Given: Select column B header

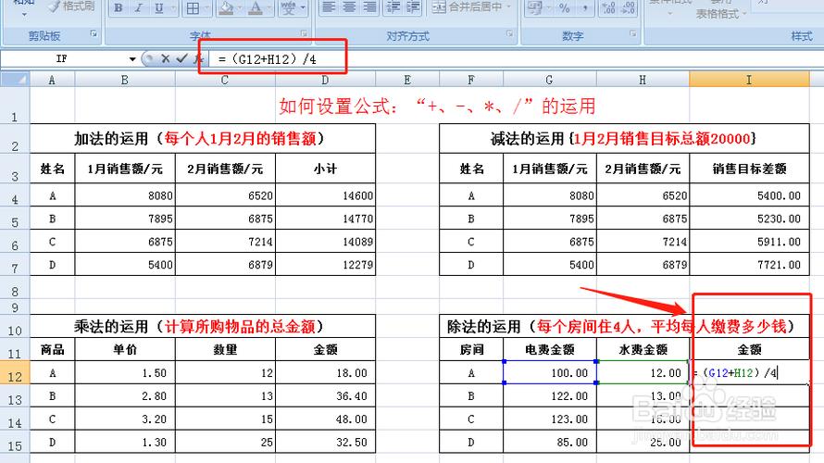Looking at the screenshot, I should click(x=125, y=80).
